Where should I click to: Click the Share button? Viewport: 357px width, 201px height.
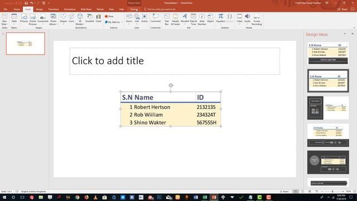coord(342,9)
